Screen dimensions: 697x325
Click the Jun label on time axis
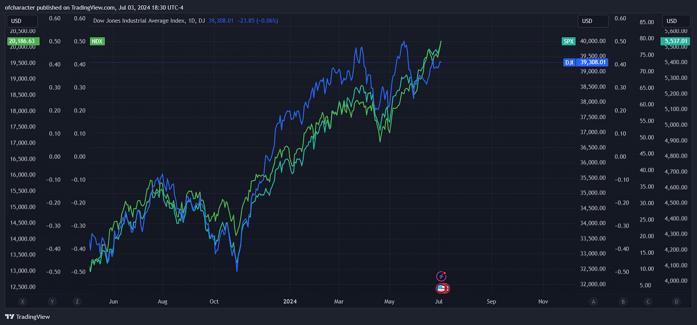pyautogui.click(x=113, y=302)
